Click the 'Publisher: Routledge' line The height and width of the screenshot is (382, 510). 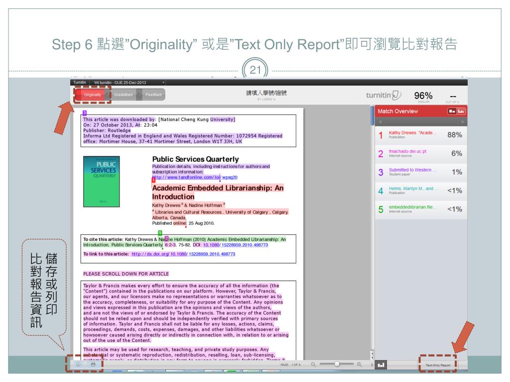107,130
